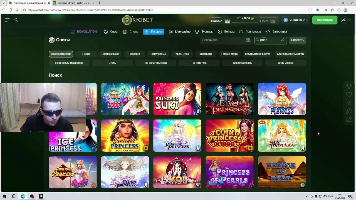Go to Спорт section
The width and height of the screenshot is (356, 200).
pos(111,32)
